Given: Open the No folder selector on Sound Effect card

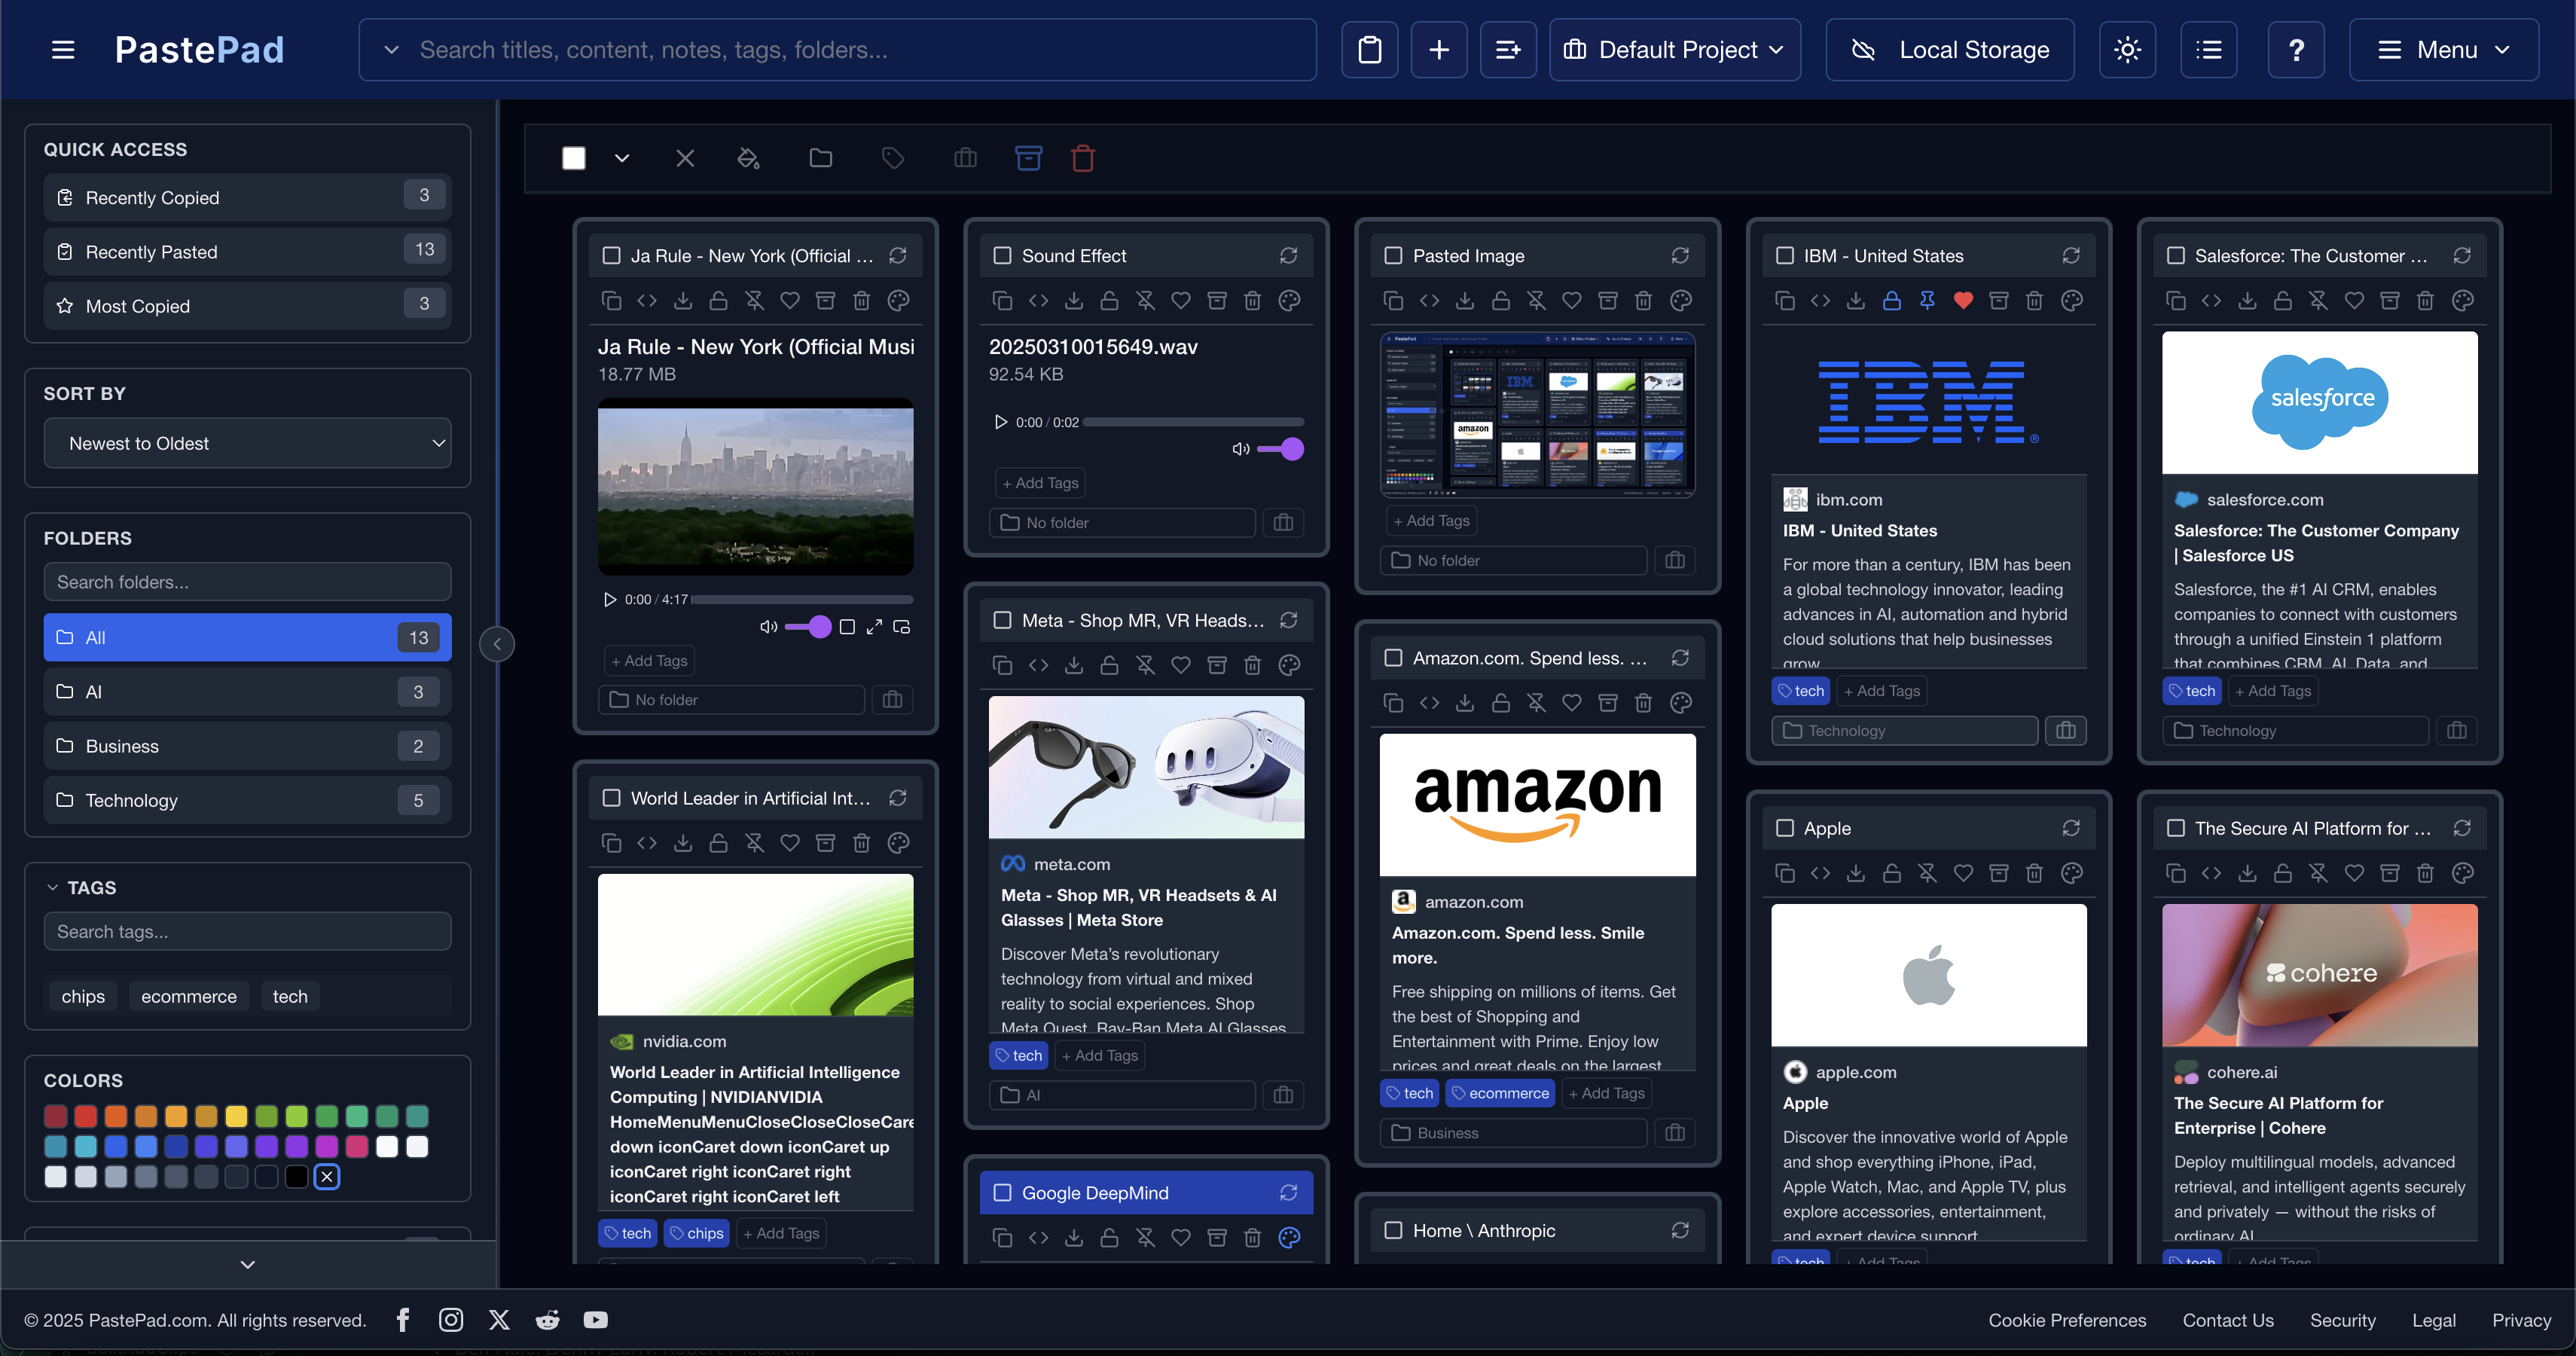Looking at the screenshot, I should coord(1122,523).
